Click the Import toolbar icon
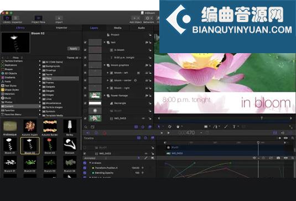This screenshot has height=201, width=296. coord(59,18)
